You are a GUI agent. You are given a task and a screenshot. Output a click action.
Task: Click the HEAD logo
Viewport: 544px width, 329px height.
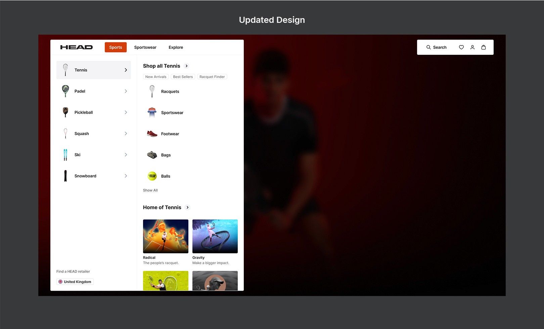coord(76,47)
